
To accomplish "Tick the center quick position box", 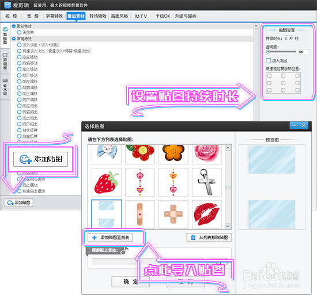I will [x=283, y=83].
